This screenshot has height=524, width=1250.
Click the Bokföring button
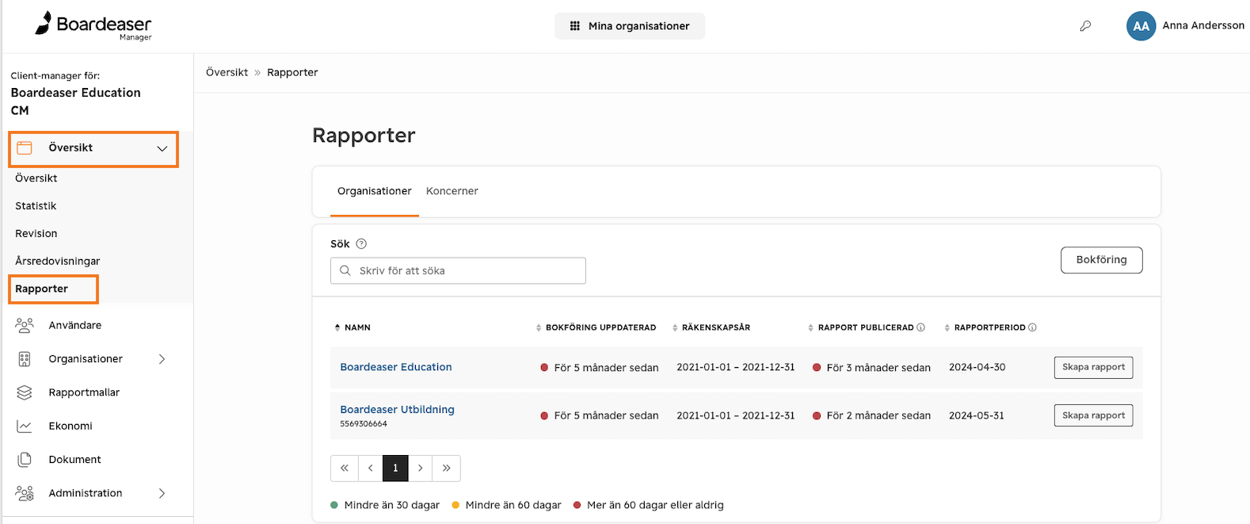pos(1101,260)
